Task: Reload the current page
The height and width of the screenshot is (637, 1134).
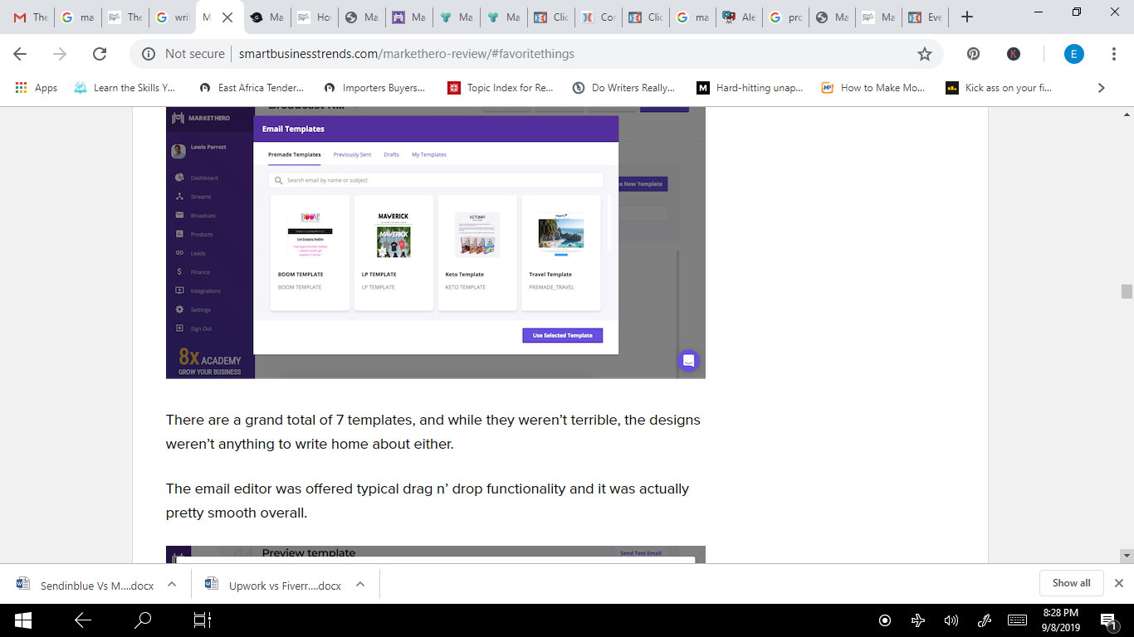Action: (x=100, y=54)
